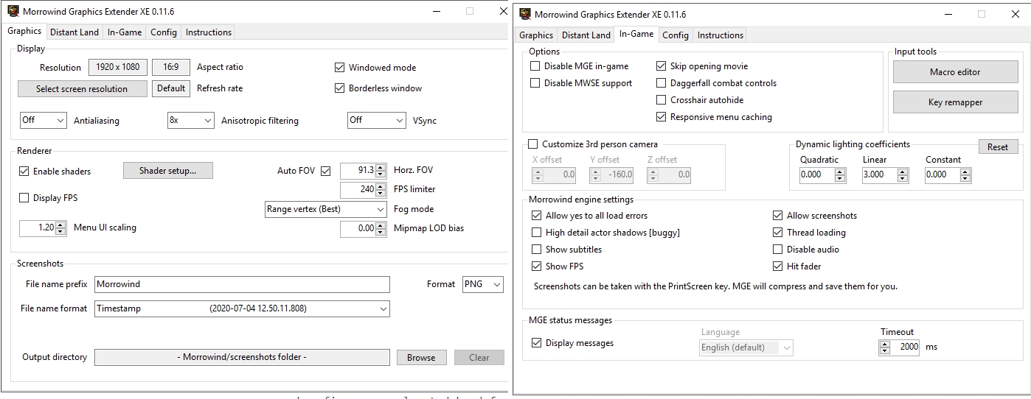This screenshot has height=399, width=1031.
Task: Click the MGE XE icon in left window title bar
Action: tap(13, 12)
